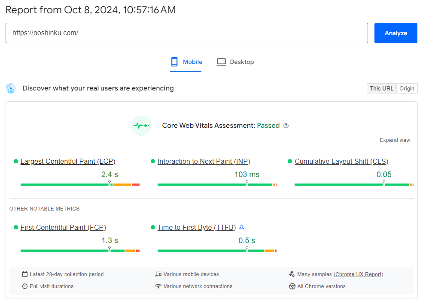Click the Core Web Vitals pulse icon

pyautogui.click(x=141, y=126)
